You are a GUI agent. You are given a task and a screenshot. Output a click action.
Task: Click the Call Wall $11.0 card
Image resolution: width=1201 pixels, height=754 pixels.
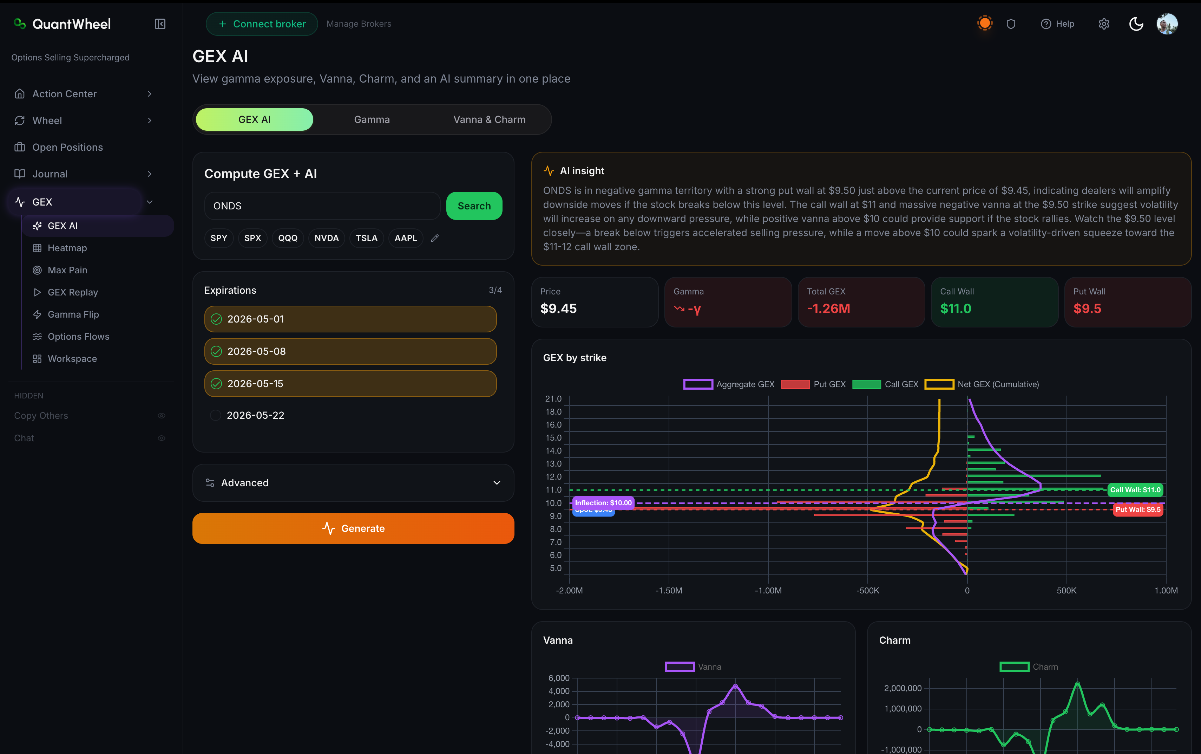click(x=994, y=302)
